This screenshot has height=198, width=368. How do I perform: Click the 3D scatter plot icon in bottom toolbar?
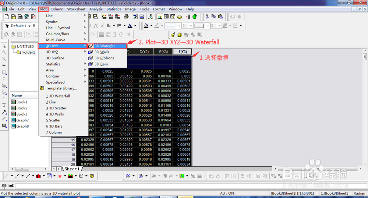coord(128,176)
